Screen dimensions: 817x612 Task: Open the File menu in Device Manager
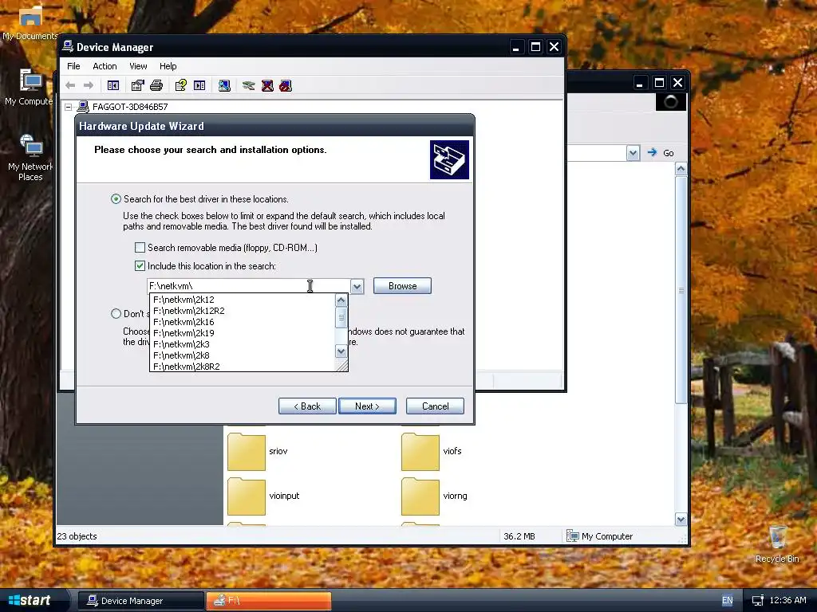click(73, 66)
